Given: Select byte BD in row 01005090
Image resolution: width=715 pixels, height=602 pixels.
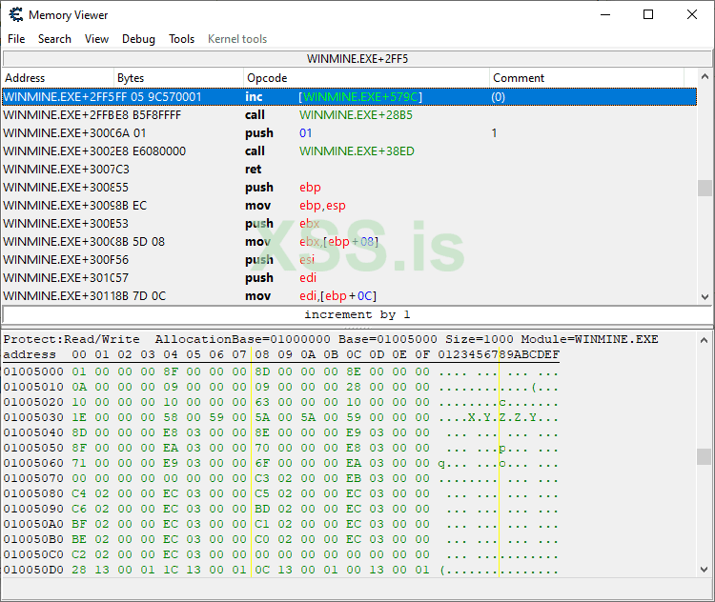Looking at the screenshot, I should (262, 509).
